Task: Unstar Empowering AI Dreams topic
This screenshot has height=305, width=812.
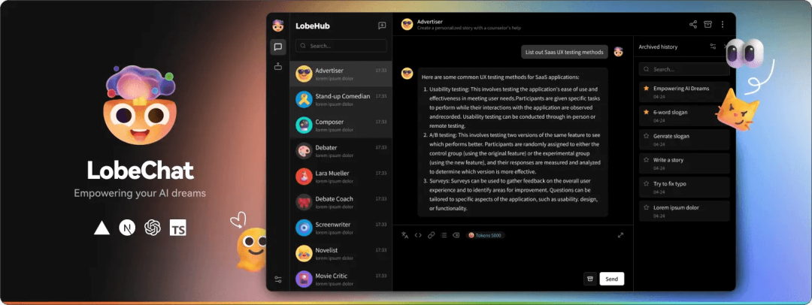Action: (x=646, y=89)
